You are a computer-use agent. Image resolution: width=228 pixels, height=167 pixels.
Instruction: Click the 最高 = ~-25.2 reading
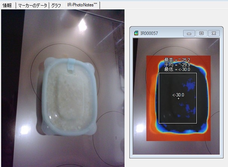pyautogui.click(x=177, y=60)
